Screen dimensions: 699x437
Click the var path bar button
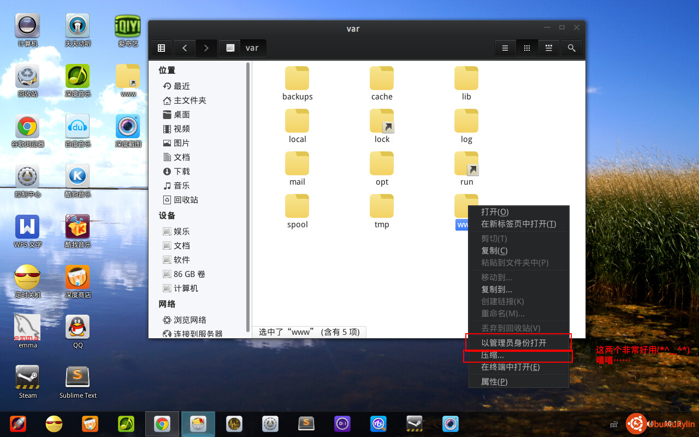point(243,48)
